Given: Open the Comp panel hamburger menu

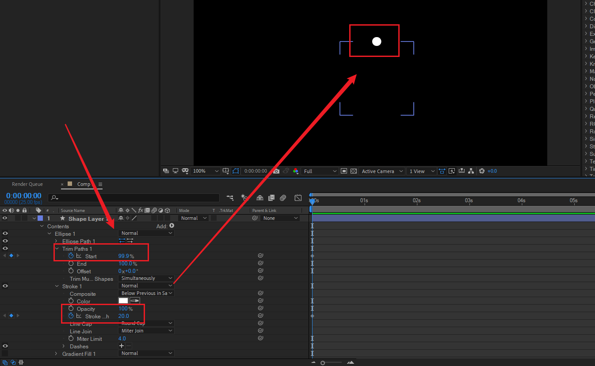Looking at the screenshot, I should (100, 184).
